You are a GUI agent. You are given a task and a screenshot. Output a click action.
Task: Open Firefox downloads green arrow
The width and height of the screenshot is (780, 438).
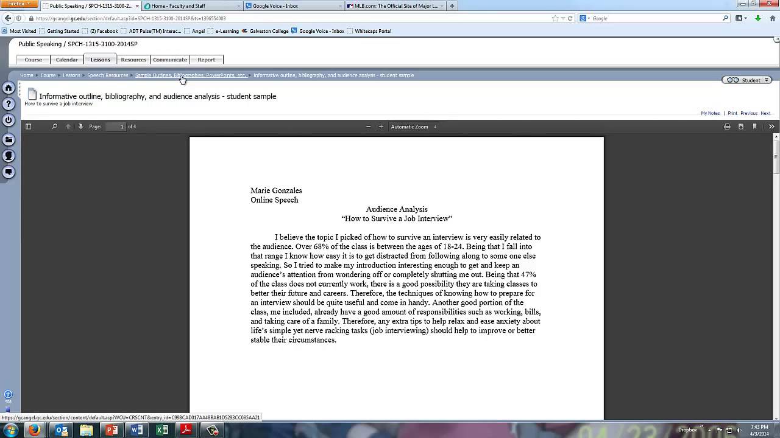[x=757, y=18]
